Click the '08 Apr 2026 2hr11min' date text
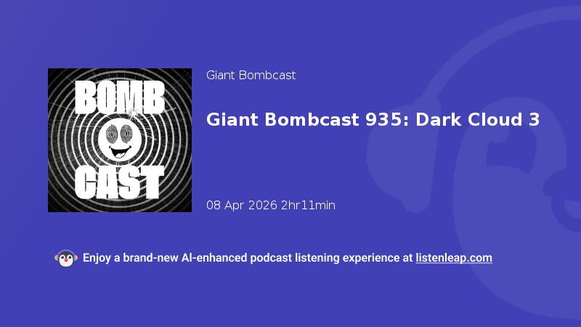The height and width of the screenshot is (327, 581). point(271,205)
